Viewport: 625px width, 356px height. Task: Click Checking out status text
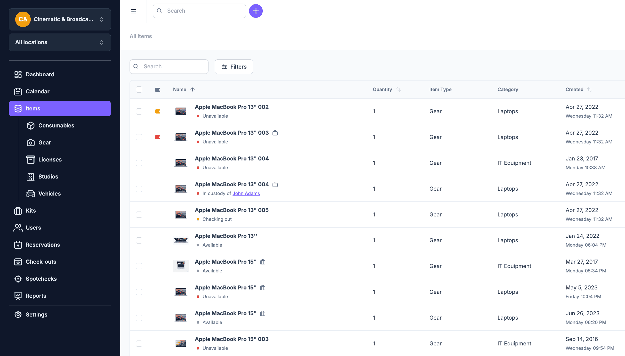click(217, 219)
